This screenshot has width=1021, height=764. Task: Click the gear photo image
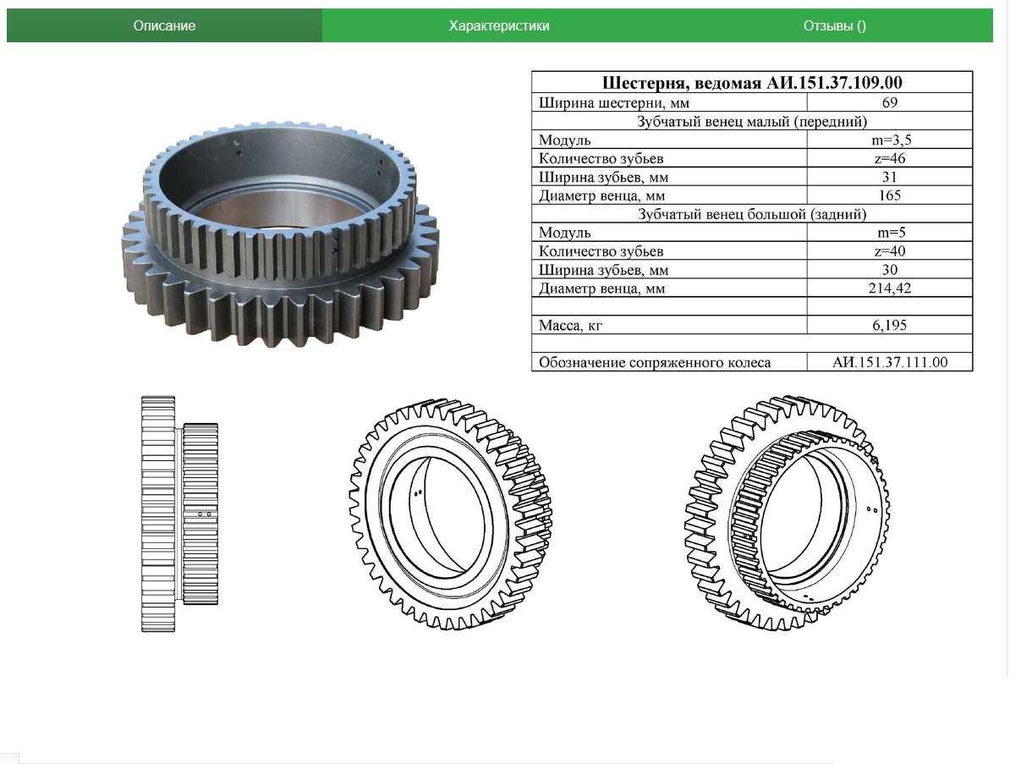pos(280,234)
